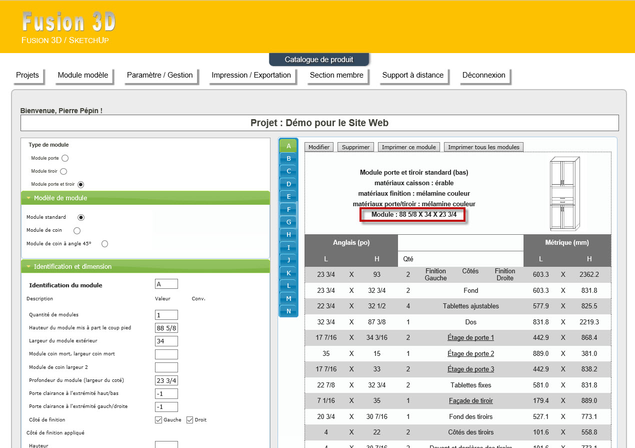Select Module de coin à angle 45°
The image size is (635, 448).
104,244
